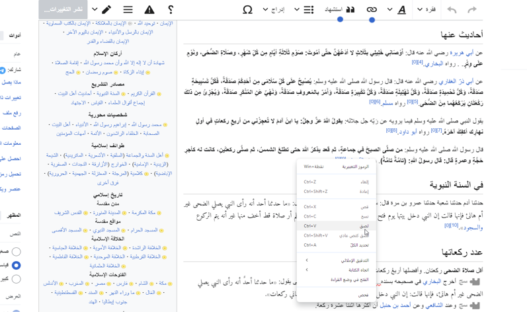Open the مسلم link in second hadith
The height and width of the screenshot is (312, 527).
point(387,103)
